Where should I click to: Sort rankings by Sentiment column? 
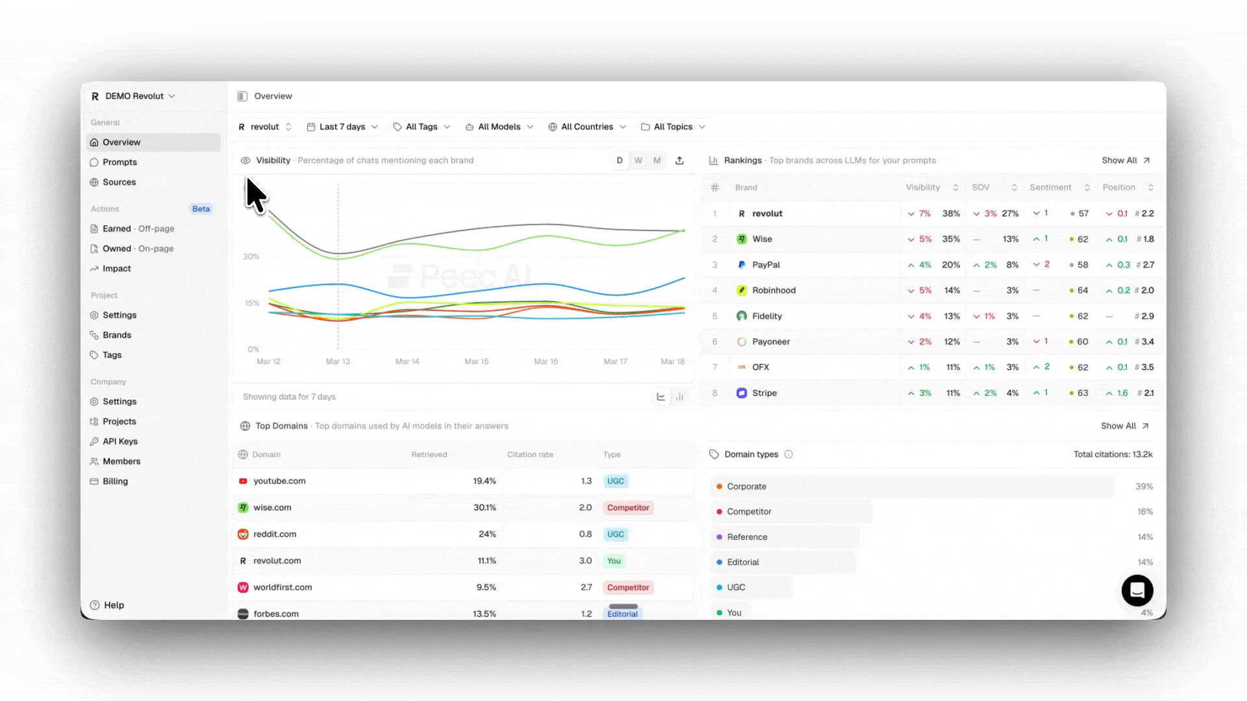click(1060, 188)
